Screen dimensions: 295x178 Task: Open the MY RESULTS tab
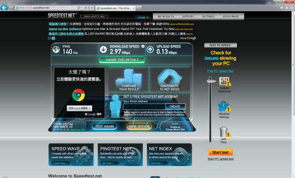166,17
